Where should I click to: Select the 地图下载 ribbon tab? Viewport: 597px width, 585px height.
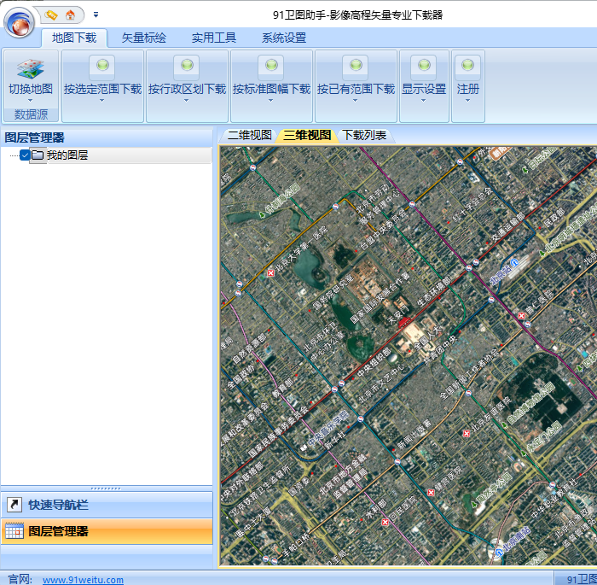point(74,38)
